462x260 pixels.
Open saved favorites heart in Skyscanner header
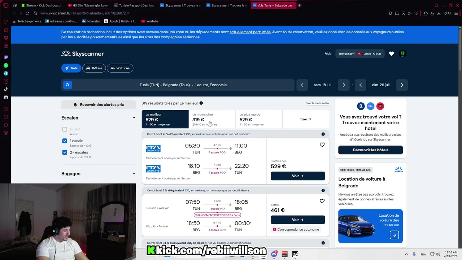(x=391, y=54)
